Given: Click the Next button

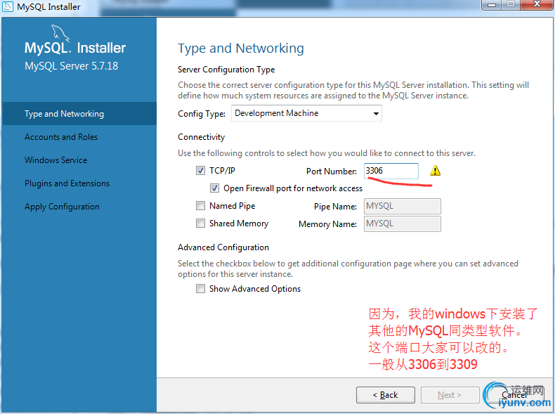Looking at the screenshot, I should (450, 395).
